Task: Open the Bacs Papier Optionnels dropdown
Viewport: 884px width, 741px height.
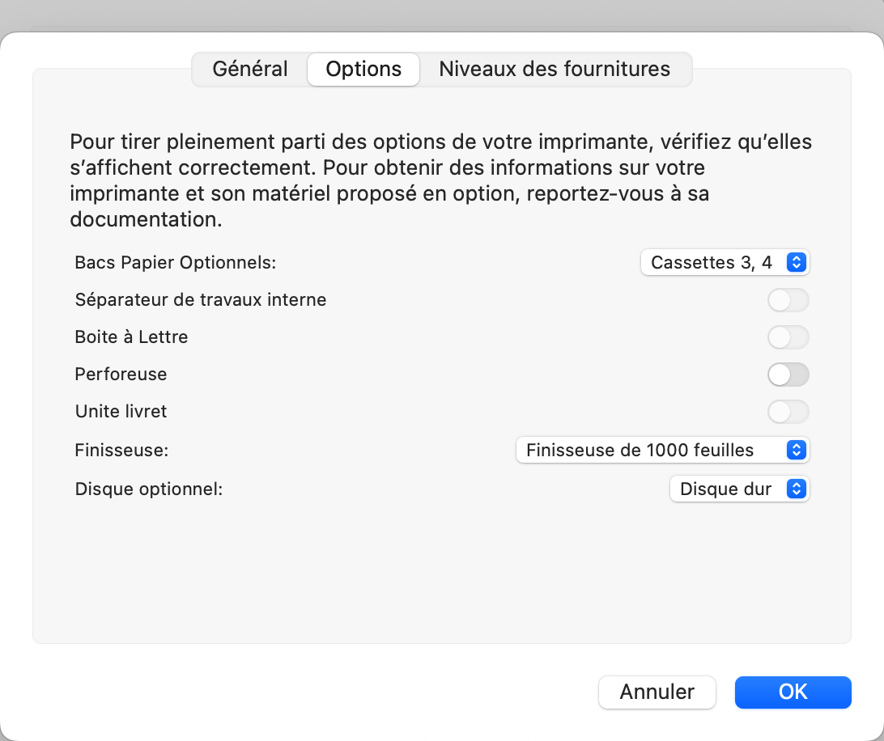Action: pyautogui.click(x=725, y=263)
